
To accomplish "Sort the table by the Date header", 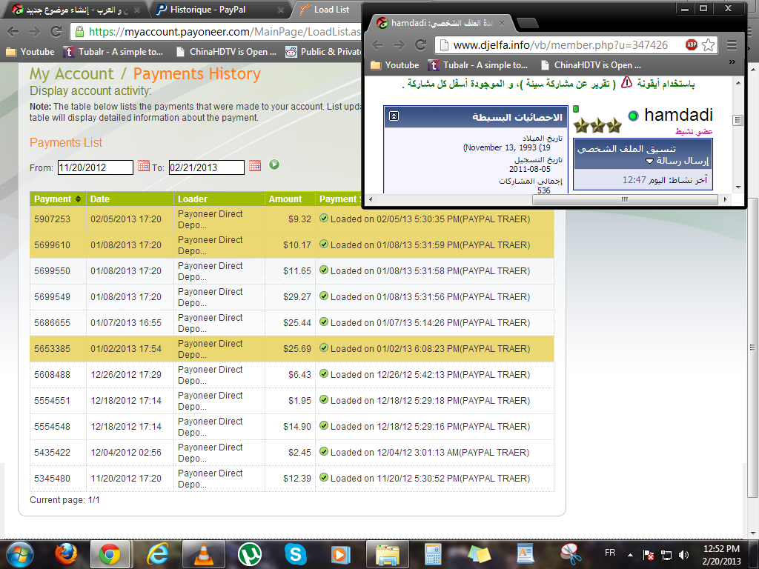I will [x=100, y=199].
